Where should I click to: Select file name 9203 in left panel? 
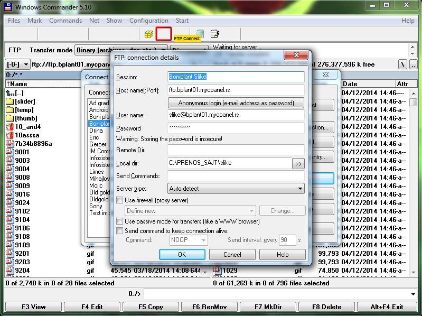[22, 262]
